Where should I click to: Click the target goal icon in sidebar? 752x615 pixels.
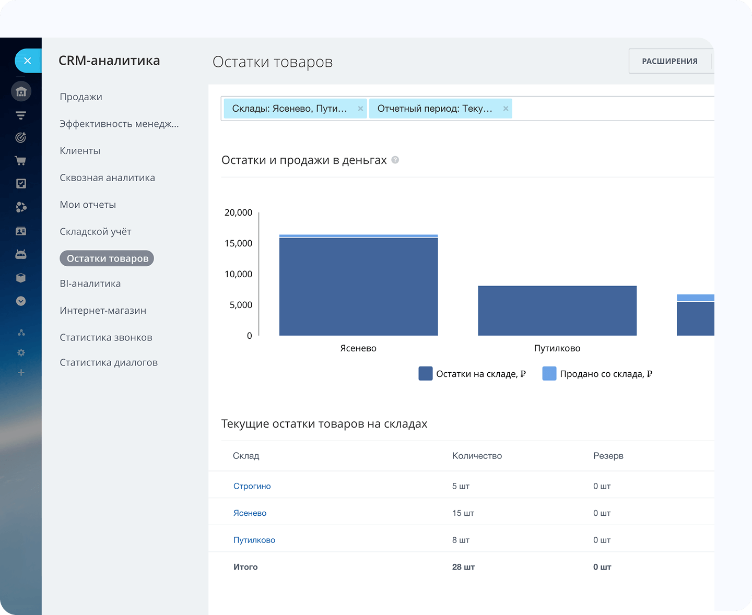tap(21, 138)
